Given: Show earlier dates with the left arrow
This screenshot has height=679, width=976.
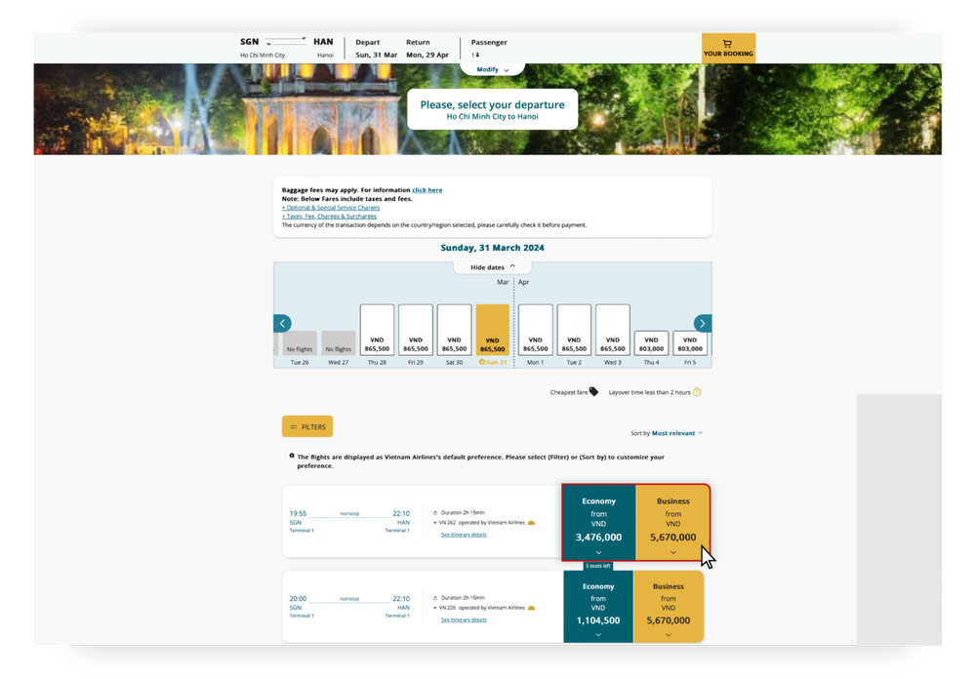Looking at the screenshot, I should point(283,323).
